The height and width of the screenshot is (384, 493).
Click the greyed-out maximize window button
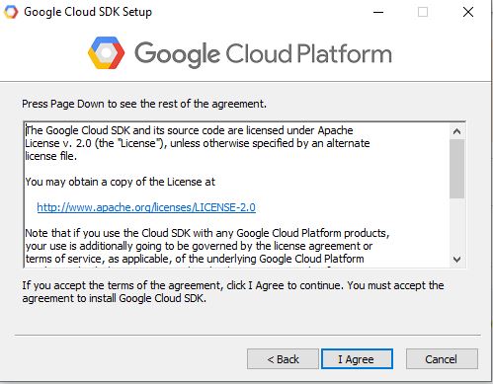click(423, 12)
